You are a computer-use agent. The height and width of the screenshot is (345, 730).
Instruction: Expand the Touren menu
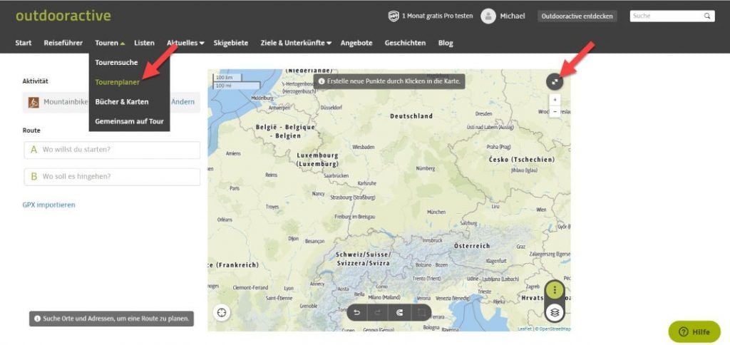[109, 43]
